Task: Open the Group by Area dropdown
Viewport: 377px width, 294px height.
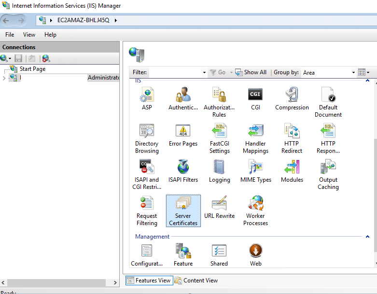Action: 353,72
